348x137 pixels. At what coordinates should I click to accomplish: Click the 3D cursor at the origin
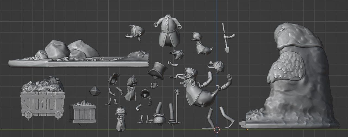pos(217,130)
